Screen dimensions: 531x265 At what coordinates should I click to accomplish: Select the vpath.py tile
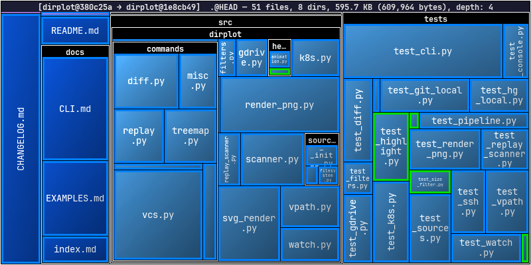(310, 207)
